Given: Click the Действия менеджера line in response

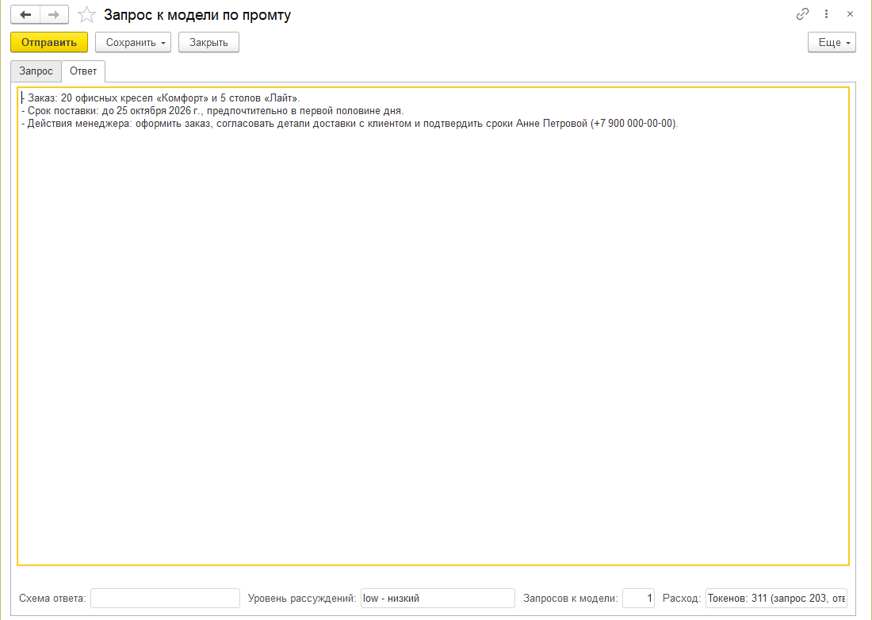Looking at the screenshot, I should 350,124.
